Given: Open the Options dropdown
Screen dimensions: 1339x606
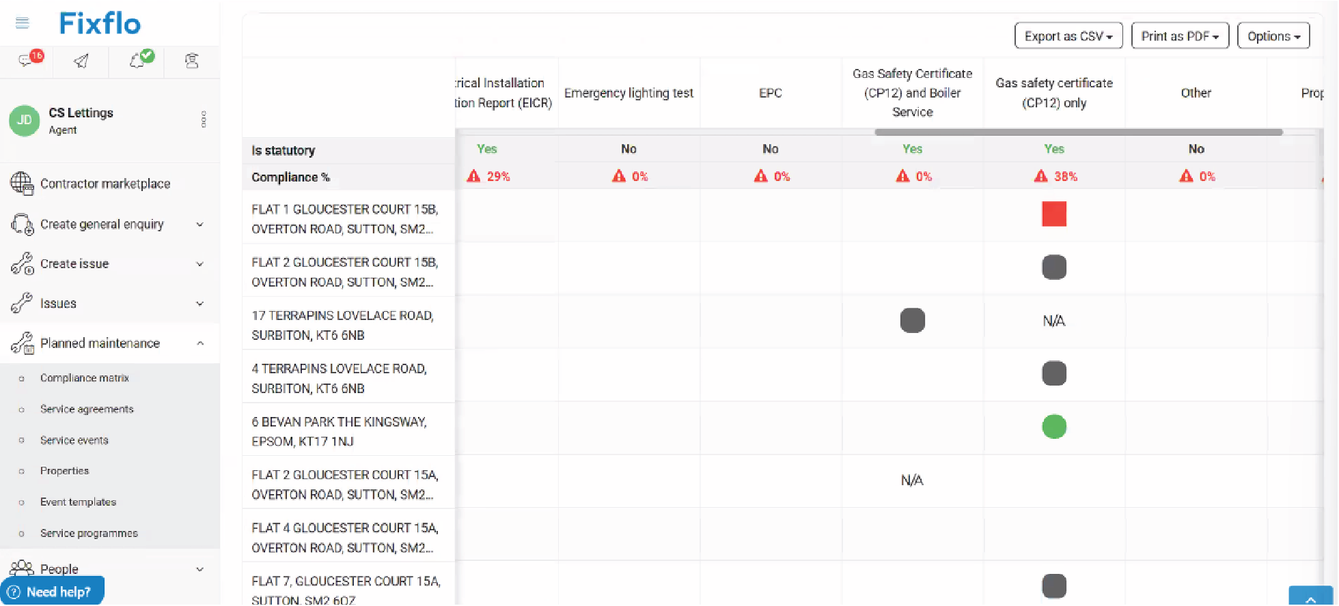Looking at the screenshot, I should [x=1273, y=36].
